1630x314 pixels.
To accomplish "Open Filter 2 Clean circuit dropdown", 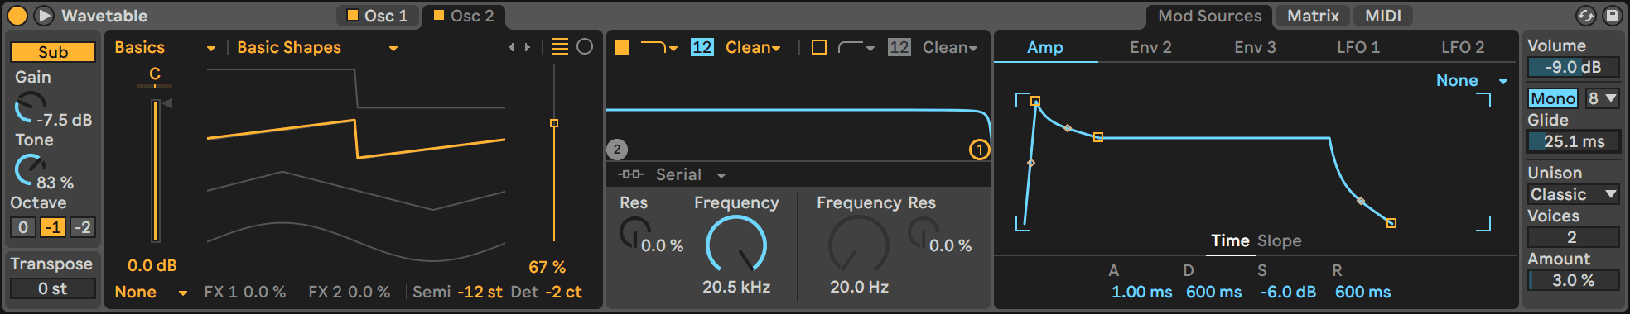I will point(950,47).
